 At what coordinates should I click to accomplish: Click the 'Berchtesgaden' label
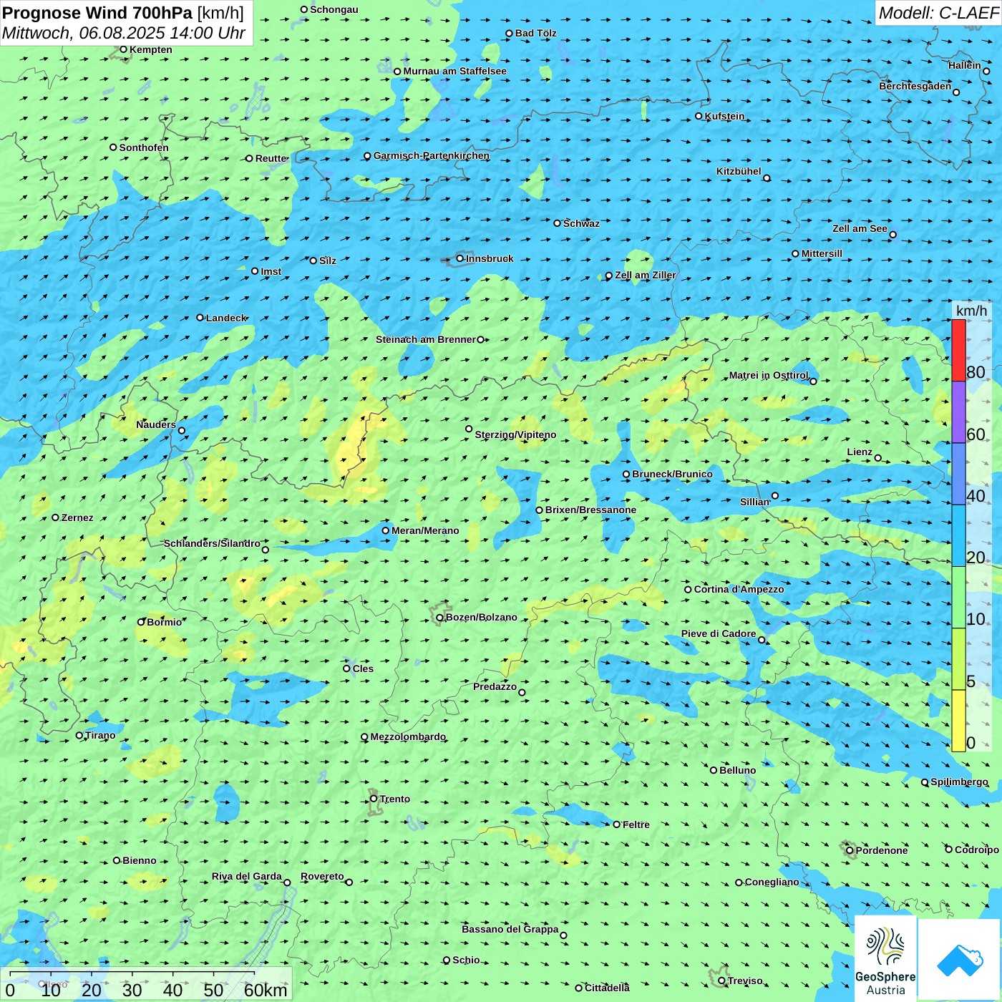915,86
